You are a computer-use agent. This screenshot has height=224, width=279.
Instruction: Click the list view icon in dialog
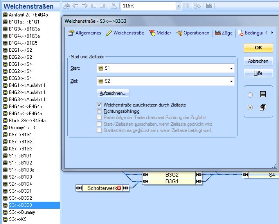(x=263, y=94)
